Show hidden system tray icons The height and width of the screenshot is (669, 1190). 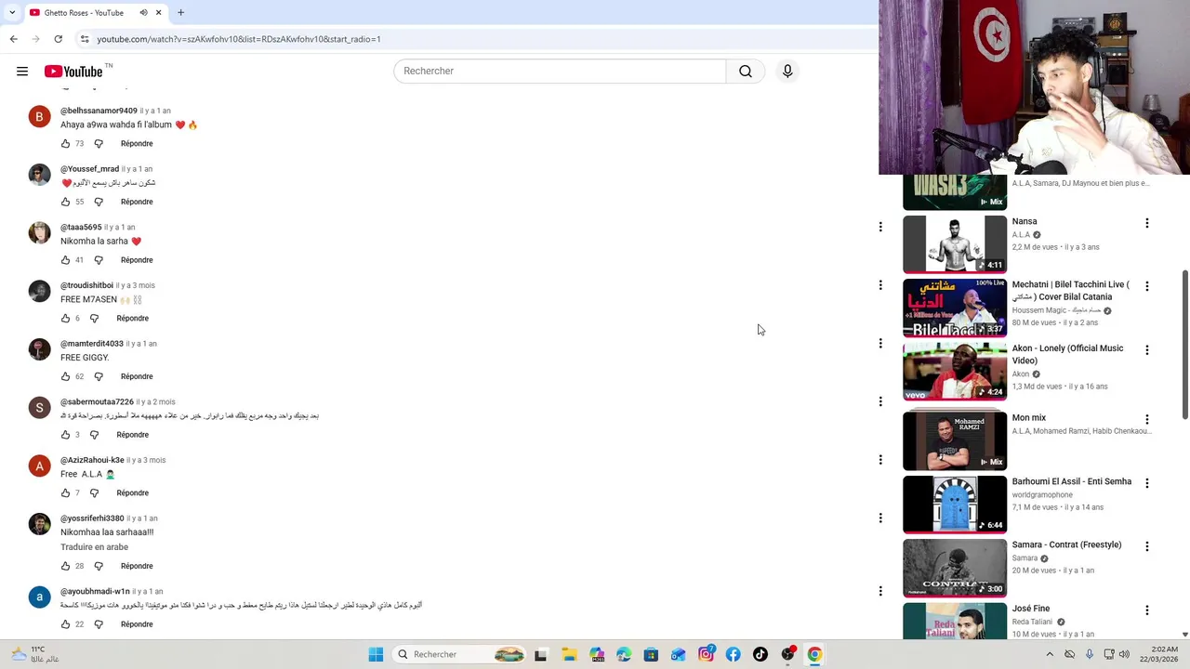[1051, 655]
